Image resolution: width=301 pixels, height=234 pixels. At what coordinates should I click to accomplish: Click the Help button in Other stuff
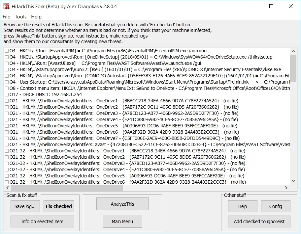click(x=243, y=206)
